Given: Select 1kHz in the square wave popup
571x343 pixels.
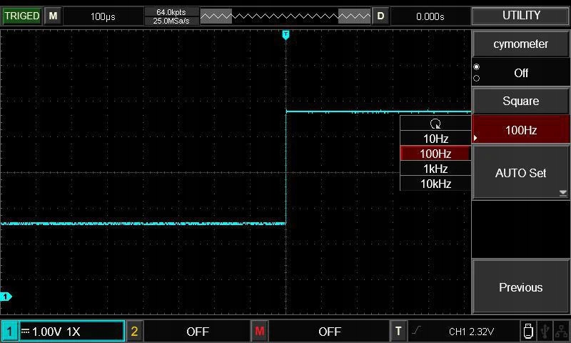Looking at the screenshot, I should click(435, 169).
